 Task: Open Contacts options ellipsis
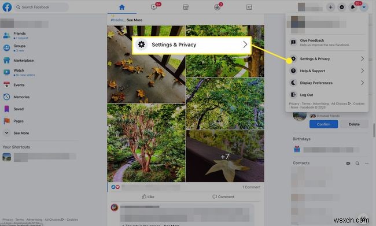[367, 164]
